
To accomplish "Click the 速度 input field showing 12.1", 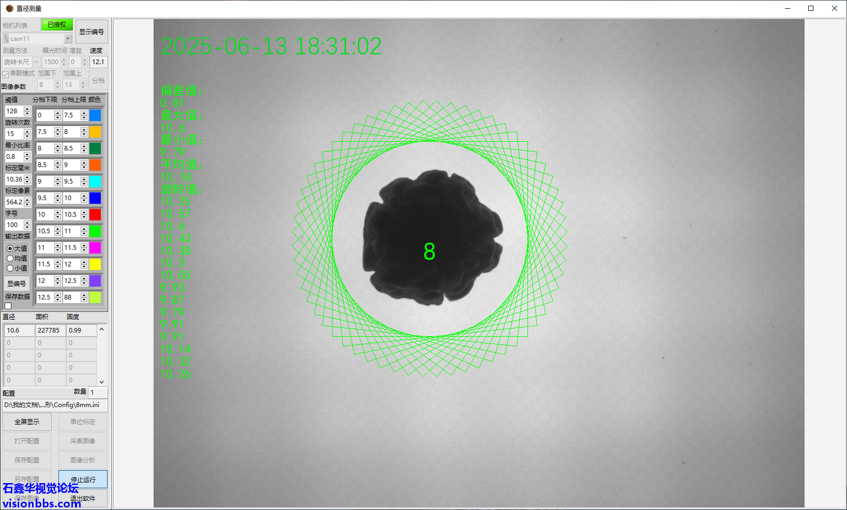I will [x=98, y=62].
